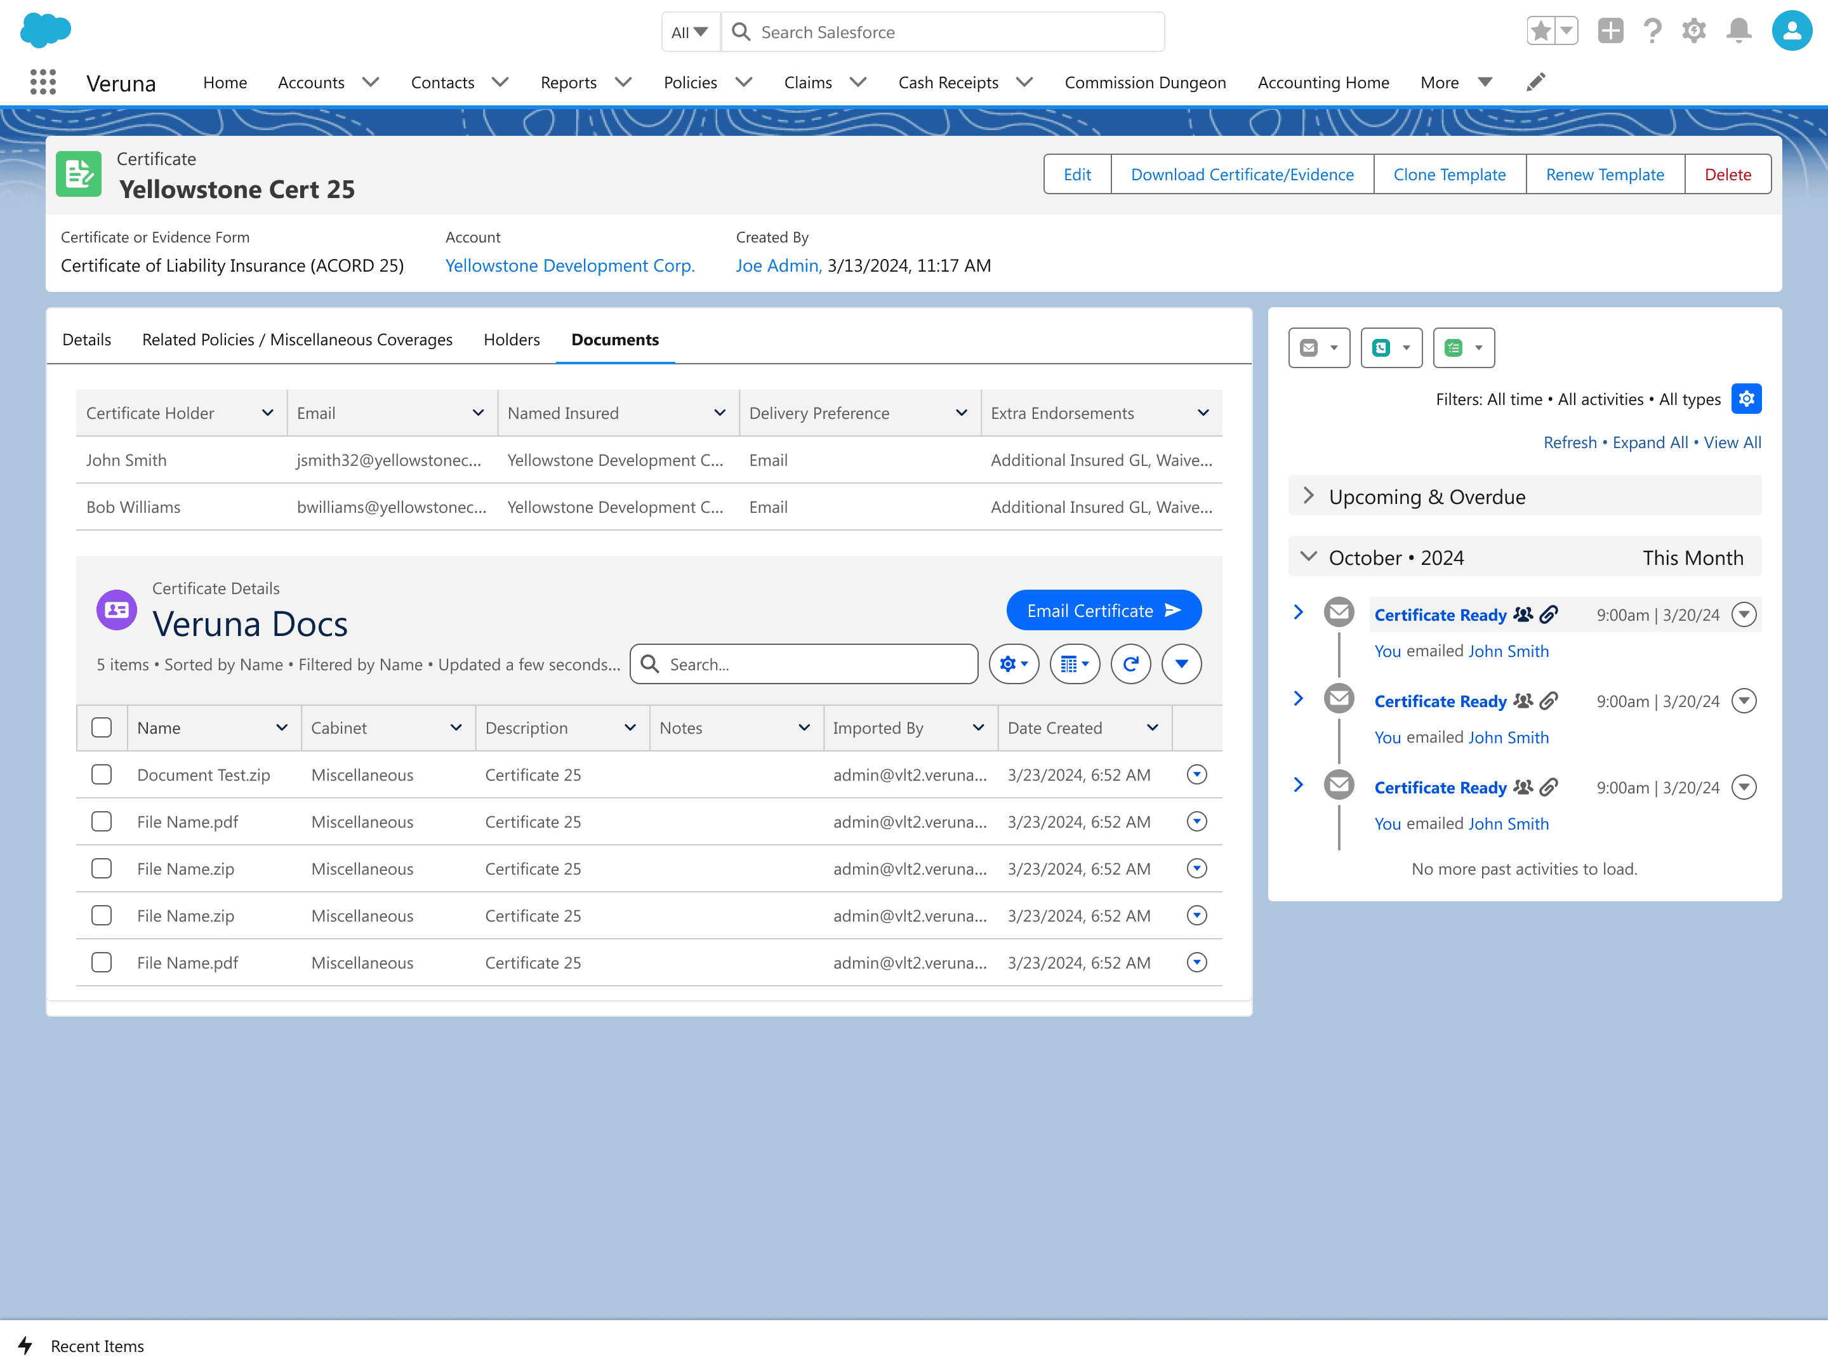The height and width of the screenshot is (1371, 1828).
Task: Open list view settings gear in Veruna Docs
Action: (x=1014, y=663)
